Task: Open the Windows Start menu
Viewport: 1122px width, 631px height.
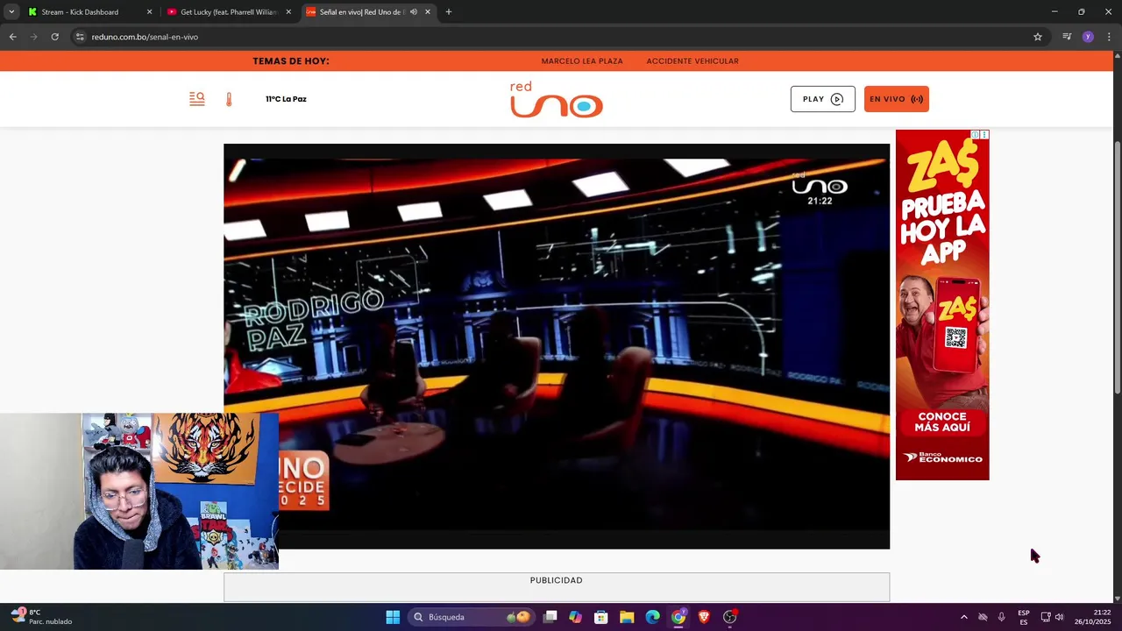Action: click(393, 617)
